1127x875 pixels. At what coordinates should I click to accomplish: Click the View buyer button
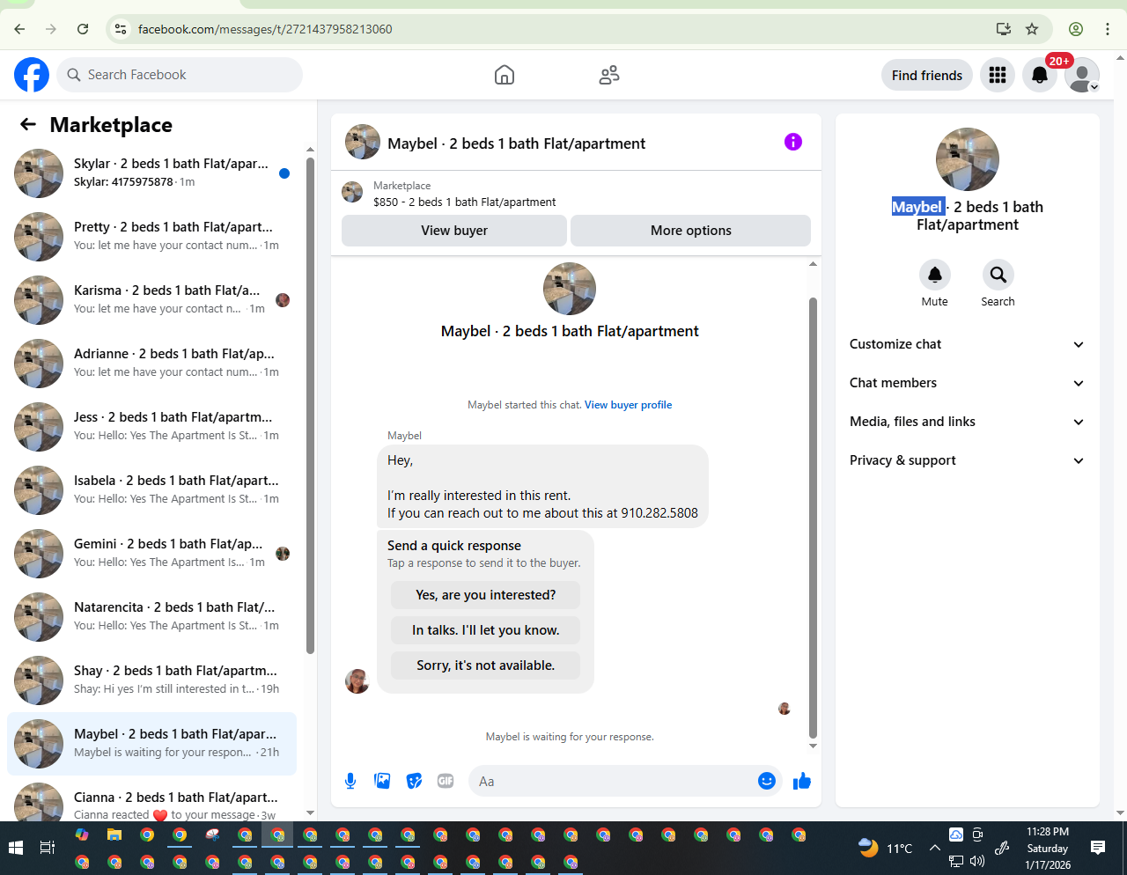pyautogui.click(x=454, y=231)
